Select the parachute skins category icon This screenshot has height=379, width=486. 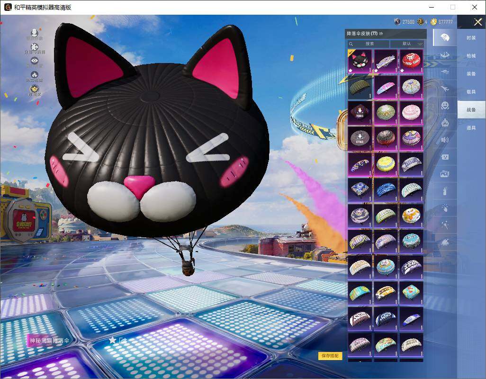[x=445, y=38]
